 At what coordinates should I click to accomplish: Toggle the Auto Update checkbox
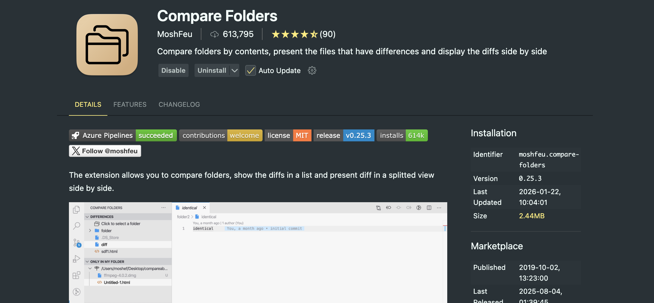tap(250, 70)
